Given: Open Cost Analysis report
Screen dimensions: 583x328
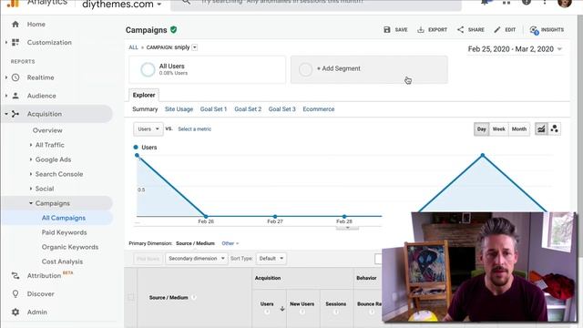Looking at the screenshot, I should click(x=62, y=261).
